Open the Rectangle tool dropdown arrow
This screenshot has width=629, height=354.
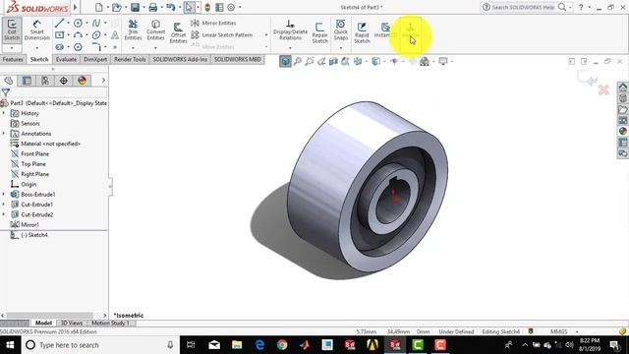click(68, 35)
